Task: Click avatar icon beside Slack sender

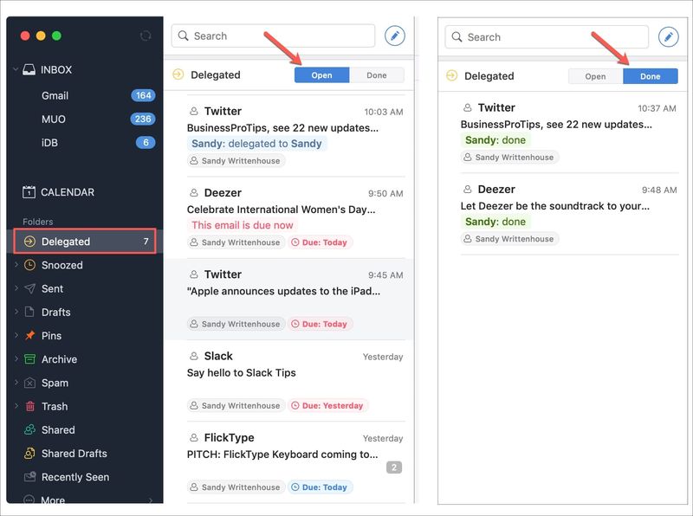Action: pyautogui.click(x=193, y=356)
